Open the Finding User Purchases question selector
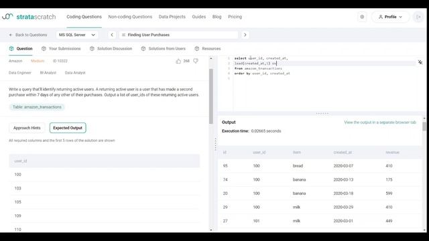429x241 pixels. click(x=178, y=35)
